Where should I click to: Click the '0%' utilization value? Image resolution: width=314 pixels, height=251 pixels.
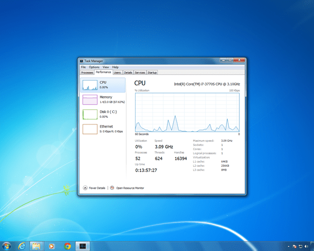click(139, 147)
